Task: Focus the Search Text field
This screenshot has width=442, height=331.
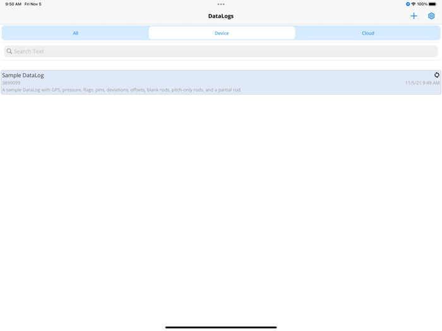Action: [221, 51]
